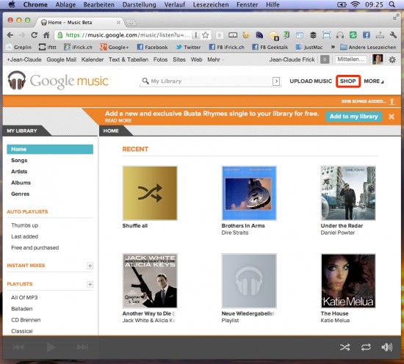
Task: Click the Facebook extension icon in toolbar
Action: (x=366, y=35)
